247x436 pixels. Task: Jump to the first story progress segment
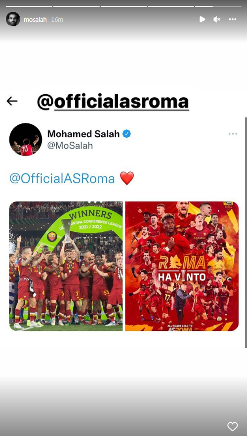(x=29, y=6)
